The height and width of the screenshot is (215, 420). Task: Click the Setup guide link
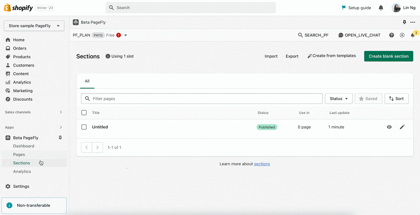click(359, 8)
